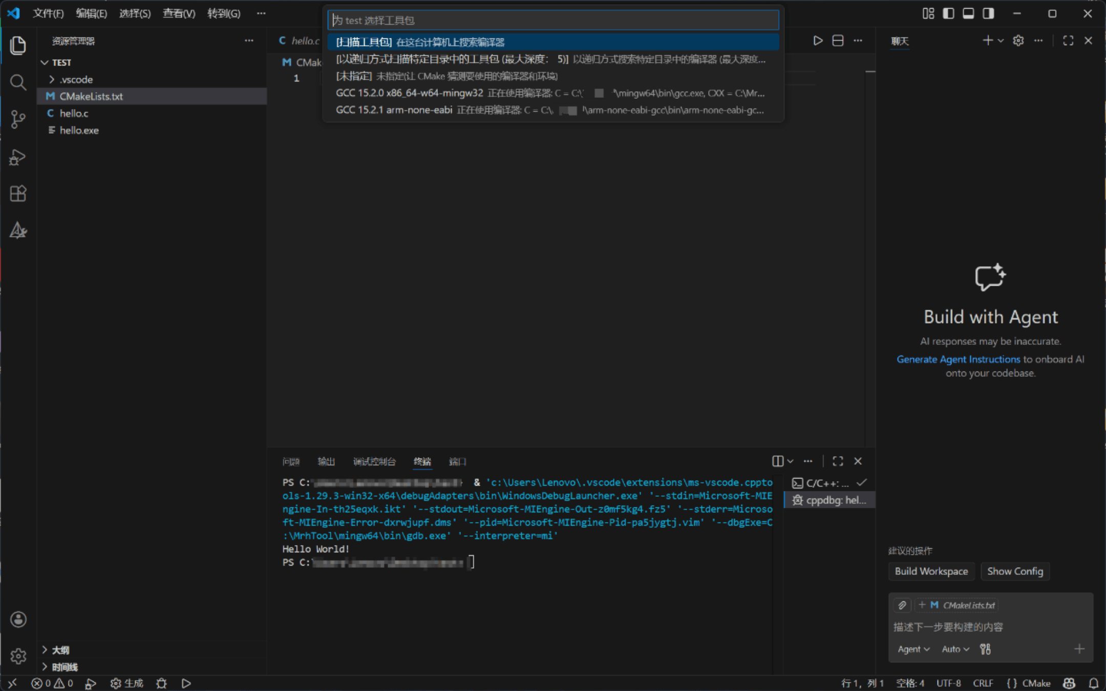
Task: Toggle the bottom panel visibility
Action: click(x=968, y=14)
